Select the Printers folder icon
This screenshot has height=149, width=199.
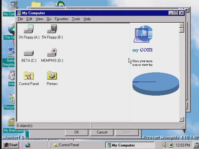pyautogui.click(x=52, y=75)
